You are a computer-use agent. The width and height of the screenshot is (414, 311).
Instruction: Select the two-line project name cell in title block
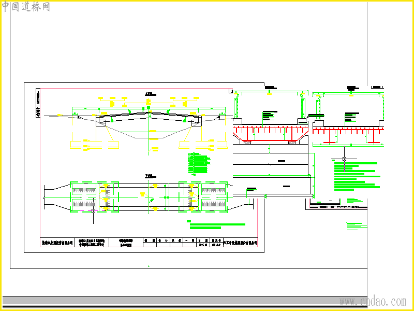(92, 243)
